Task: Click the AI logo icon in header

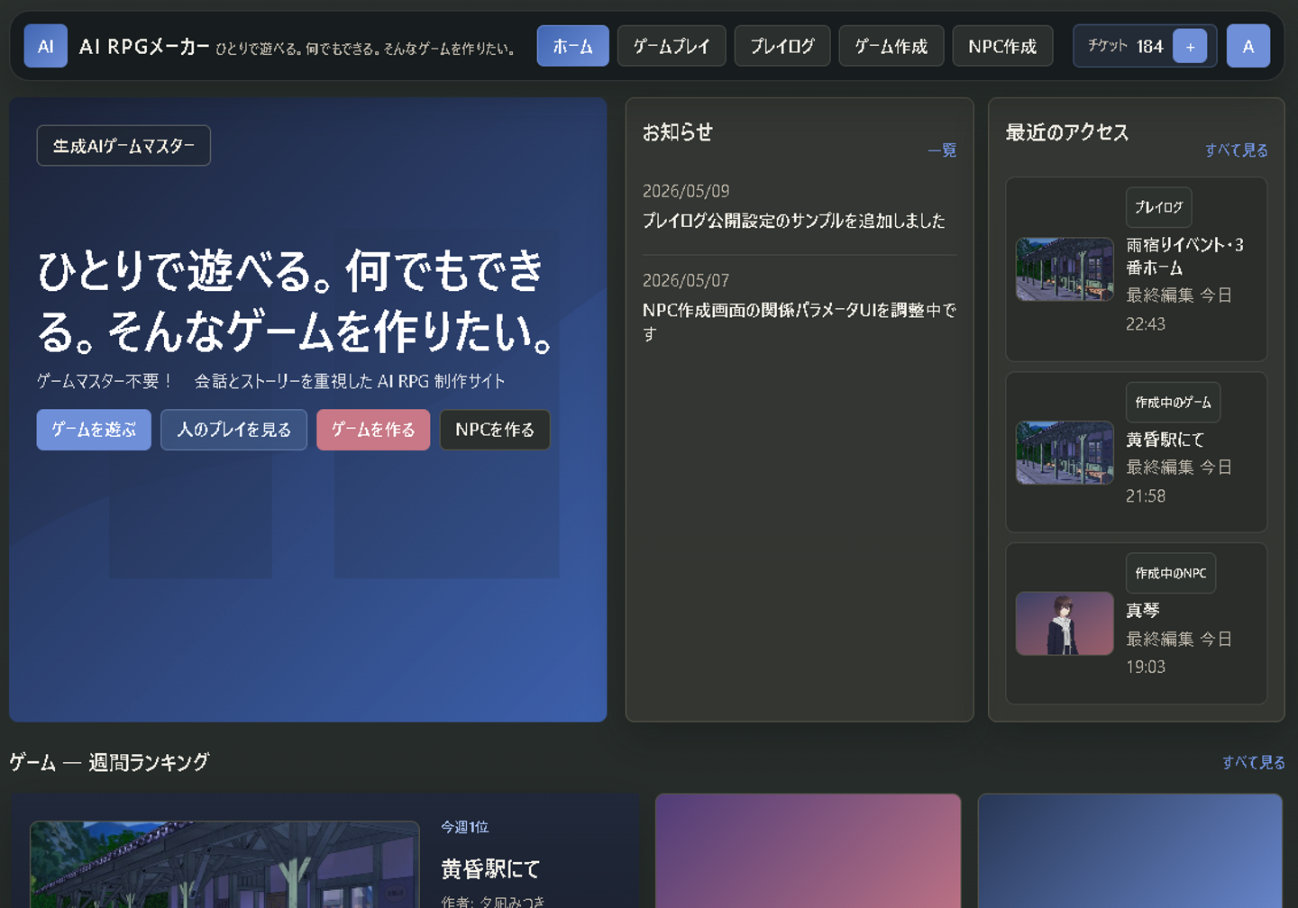Action: point(45,46)
